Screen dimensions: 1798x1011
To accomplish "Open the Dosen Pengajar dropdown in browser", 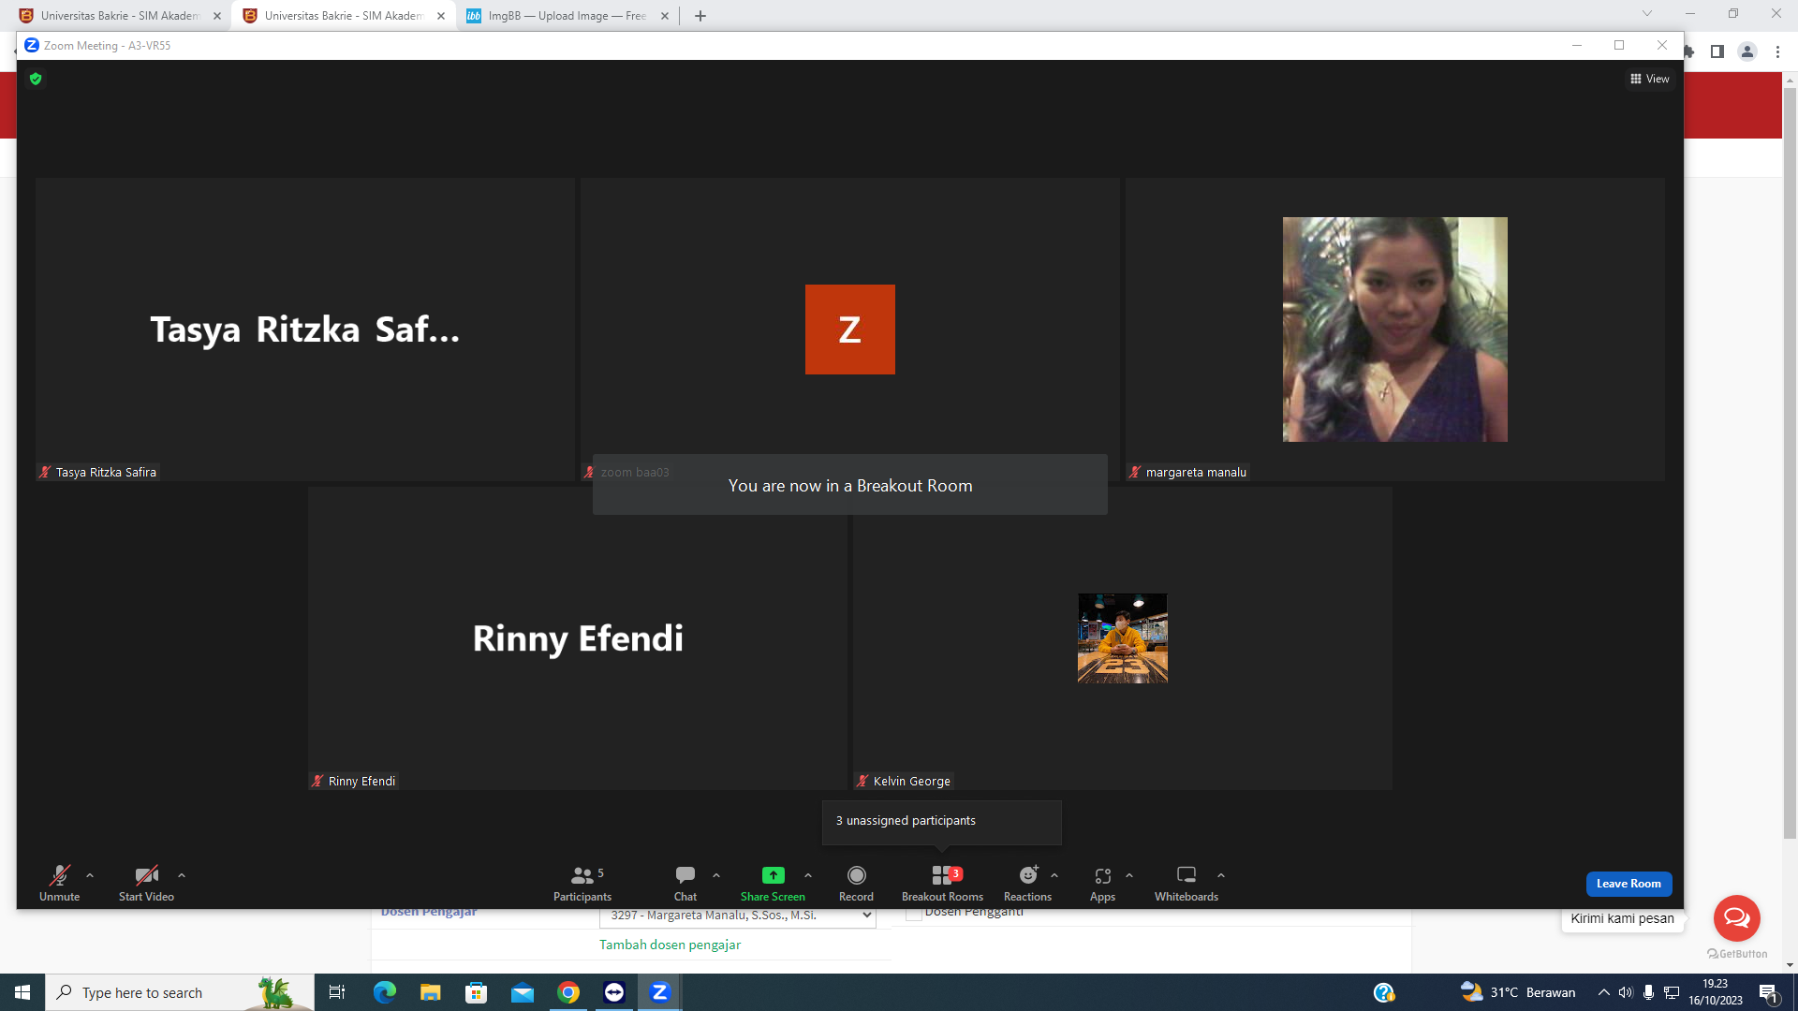I will (x=738, y=916).
